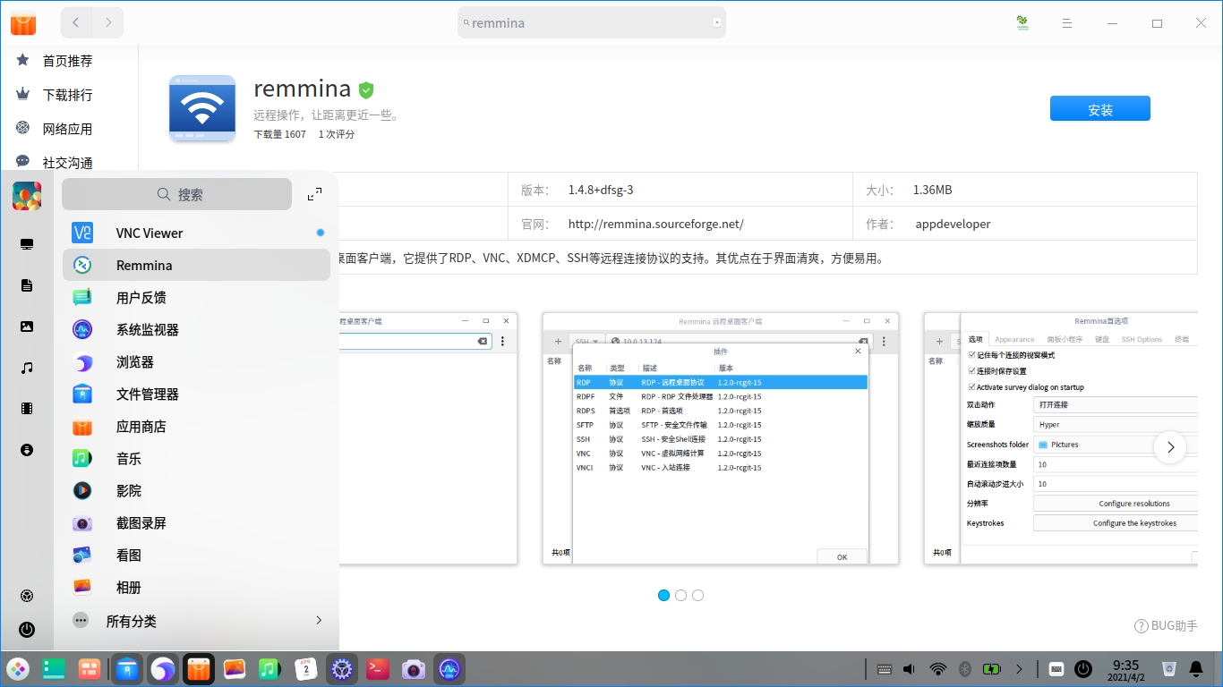Click the remmina app icon in the store page
The image size is (1223, 687).
[x=202, y=108]
